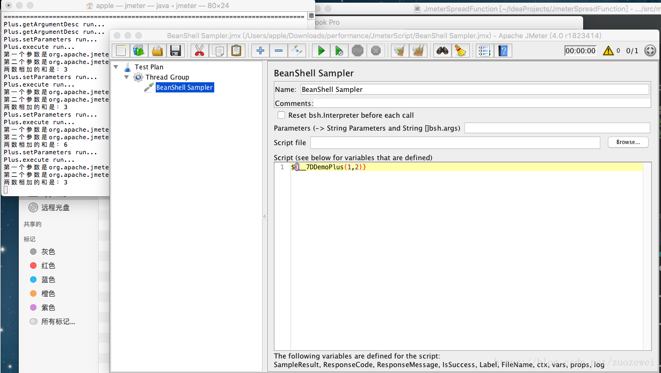Collapse the Test Plan tree node
Viewport: 661px width, 373px height.
116,67
